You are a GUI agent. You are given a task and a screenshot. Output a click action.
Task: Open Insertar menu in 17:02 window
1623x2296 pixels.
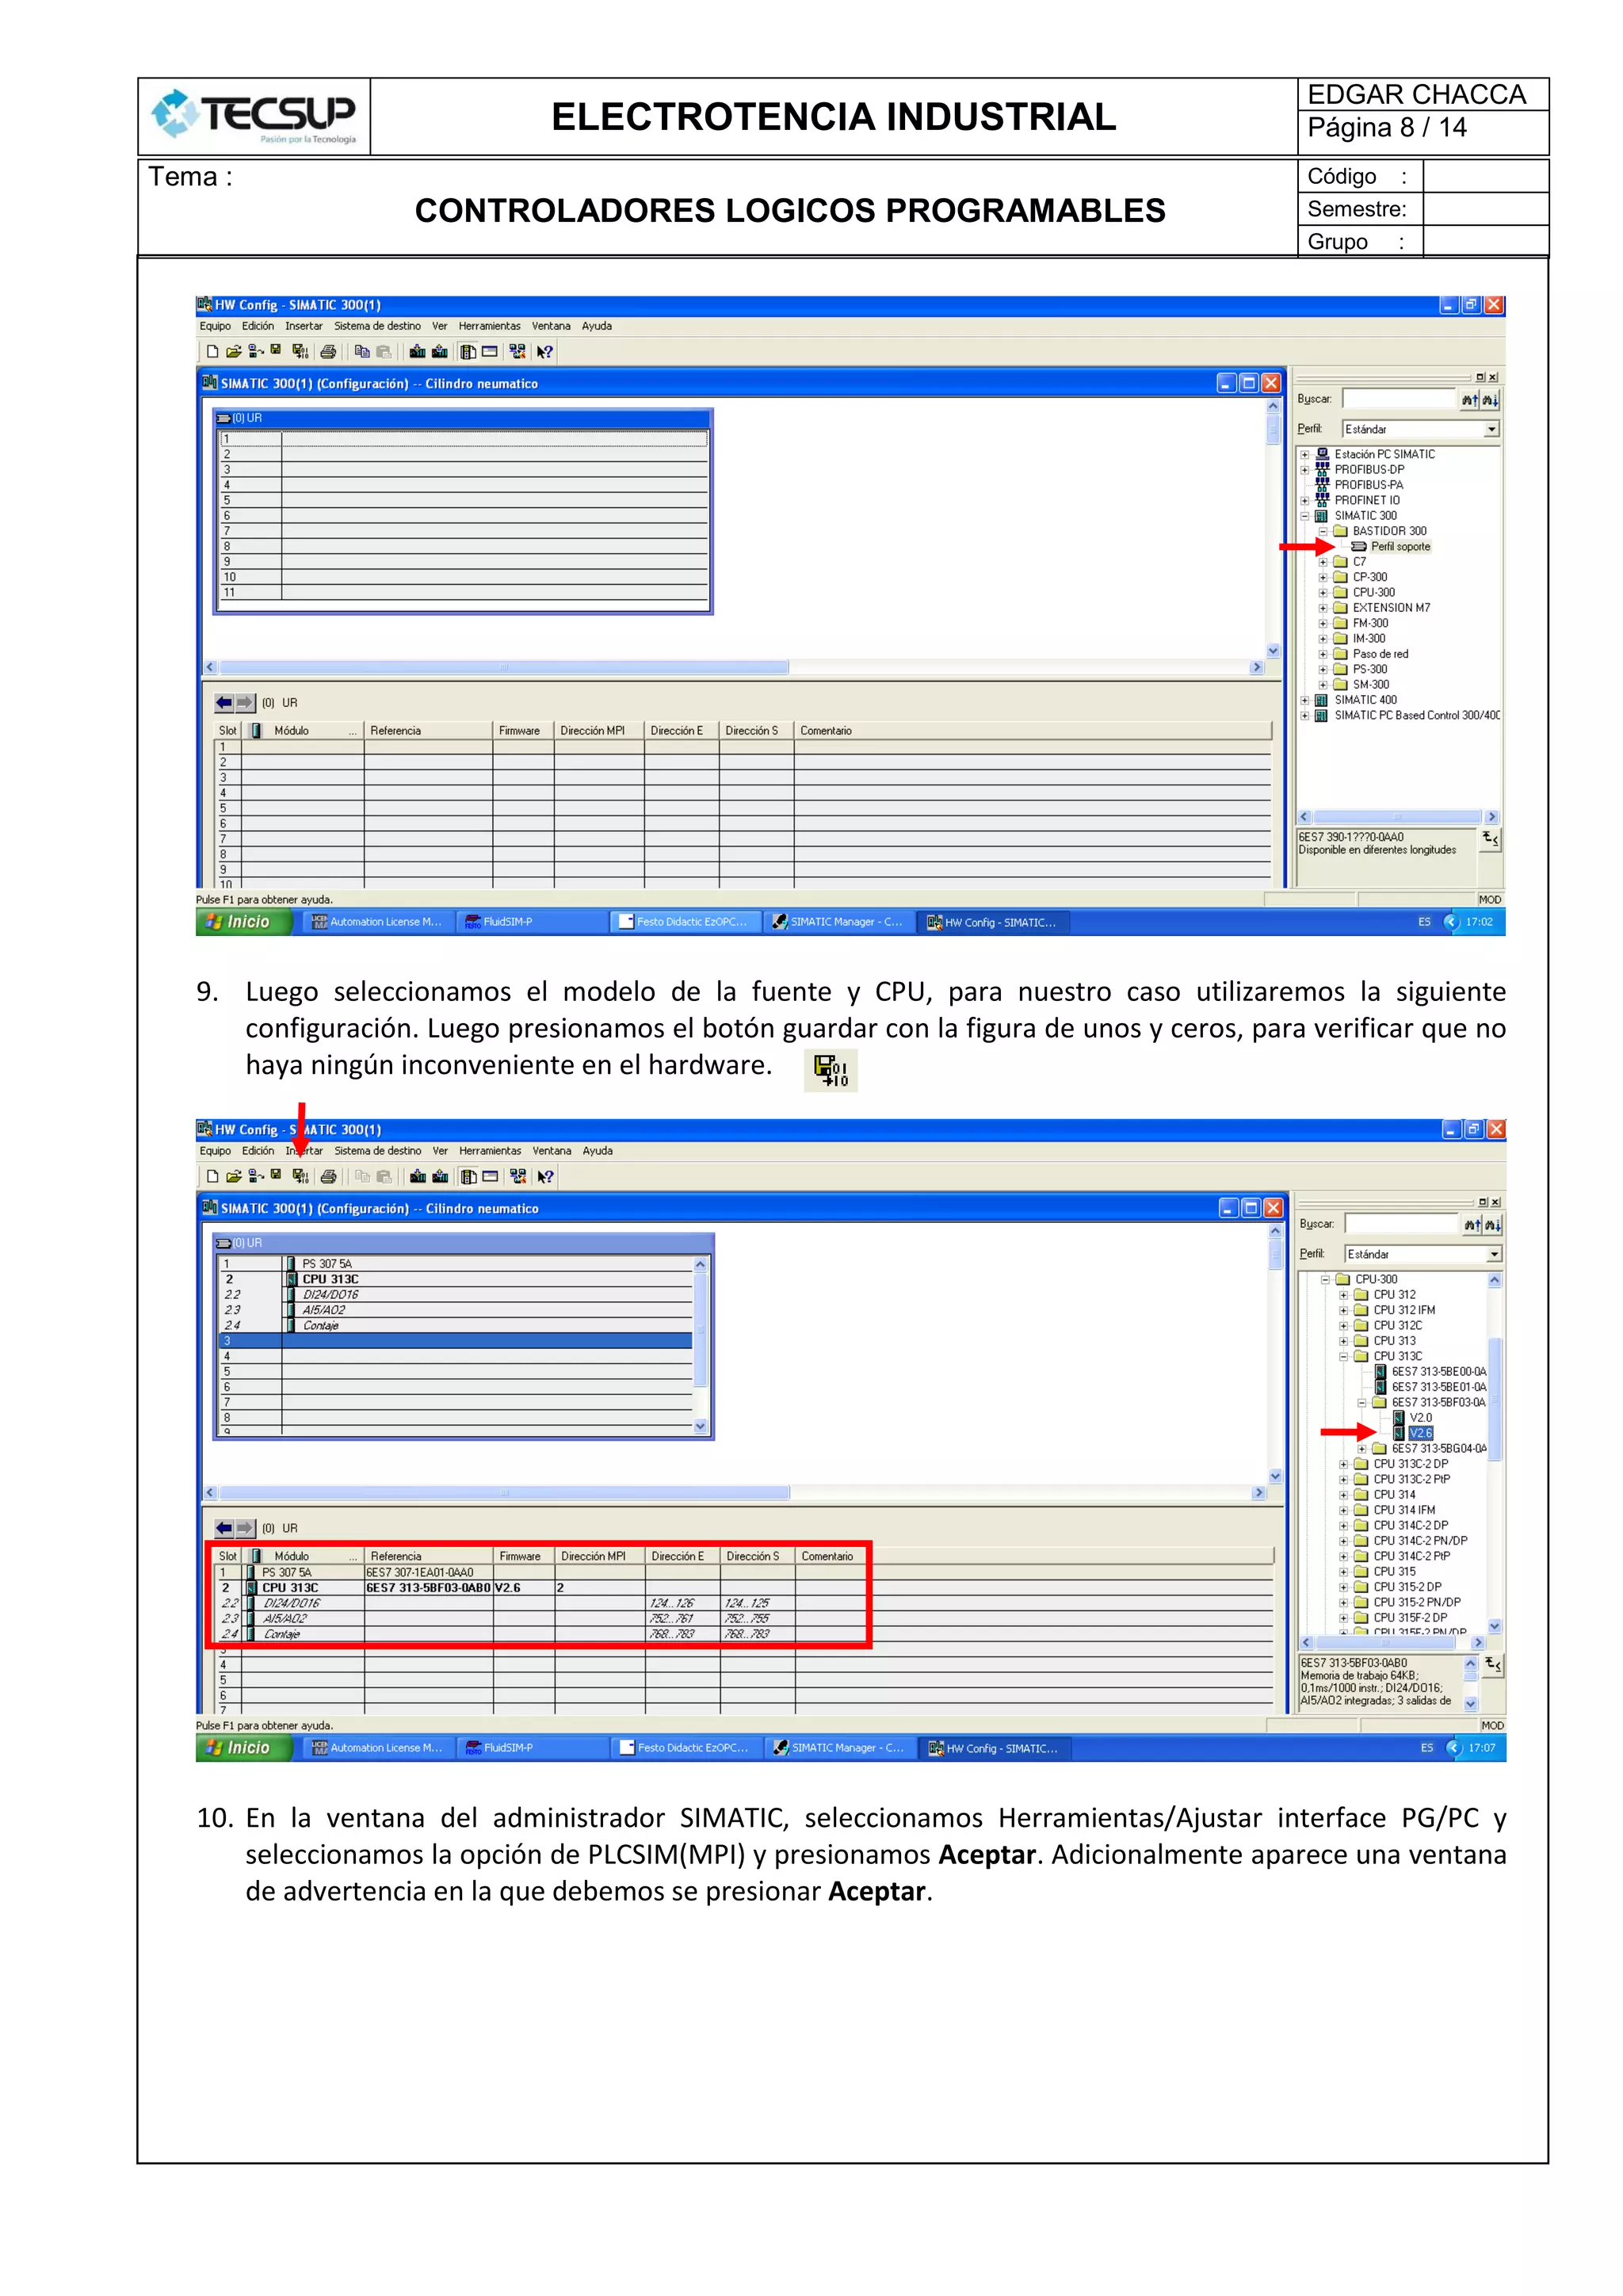[303, 326]
